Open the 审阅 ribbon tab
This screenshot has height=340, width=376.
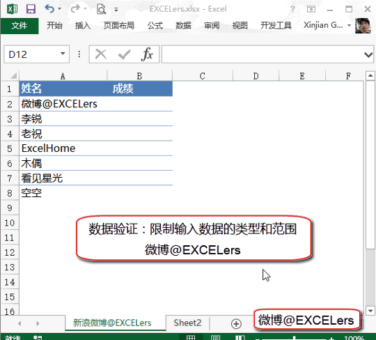[x=212, y=26]
